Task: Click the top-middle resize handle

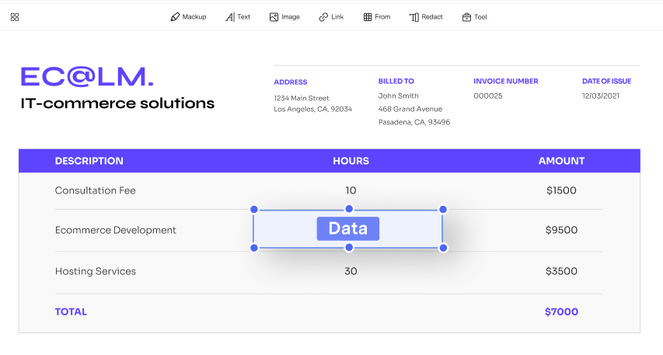Action: (x=349, y=209)
